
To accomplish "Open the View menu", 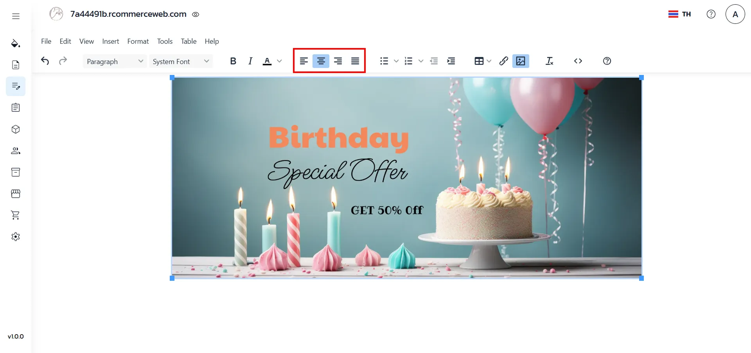I will (86, 41).
